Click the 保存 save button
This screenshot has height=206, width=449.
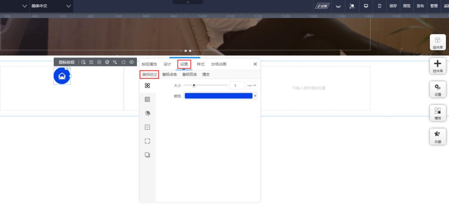click(x=393, y=6)
